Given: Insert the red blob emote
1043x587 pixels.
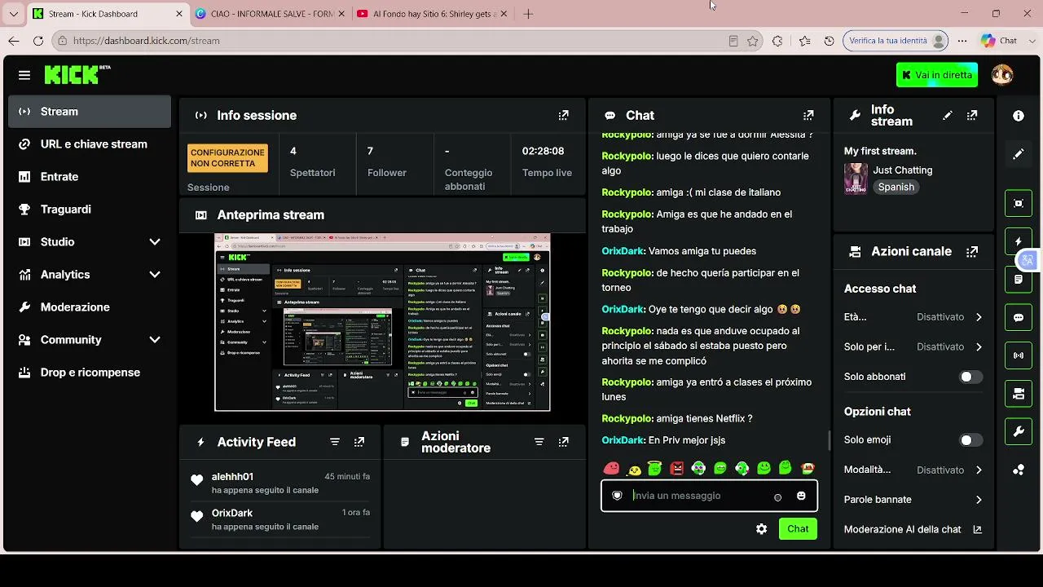Looking at the screenshot, I should click(x=611, y=468).
